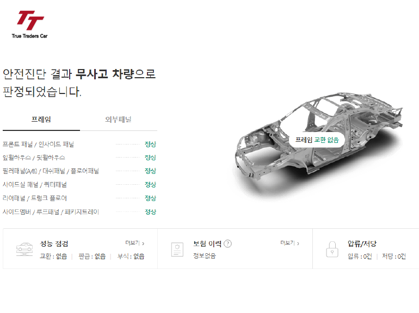The width and height of the screenshot is (419, 313).
Task: Select the 프레임 tab
Action: click(x=41, y=120)
